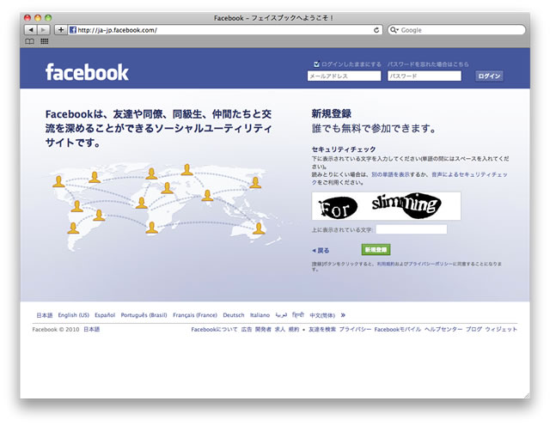Click the Safari back arrow button

click(31, 30)
